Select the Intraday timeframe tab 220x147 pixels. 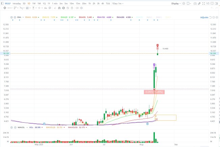pyautogui.click(x=17, y=3)
